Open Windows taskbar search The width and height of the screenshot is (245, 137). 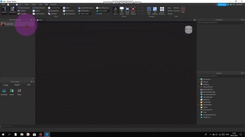(x=9, y=134)
